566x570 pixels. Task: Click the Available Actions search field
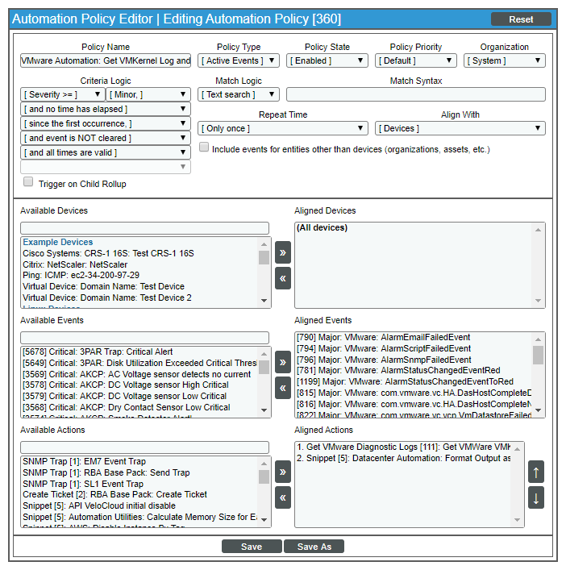coord(144,447)
